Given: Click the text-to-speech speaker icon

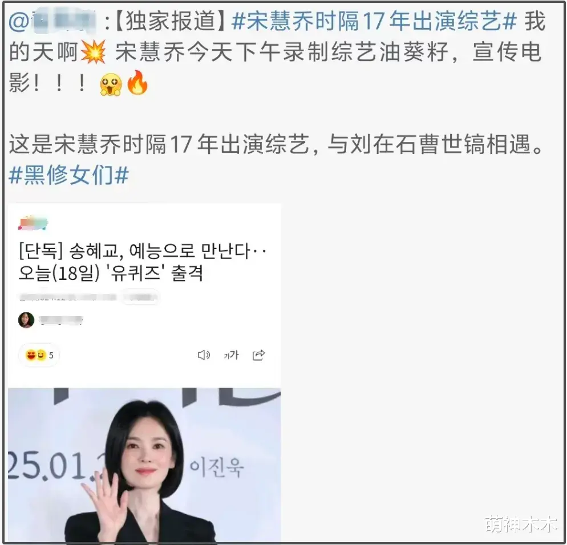Looking at the screenshot, I should [x=204, y=355].
